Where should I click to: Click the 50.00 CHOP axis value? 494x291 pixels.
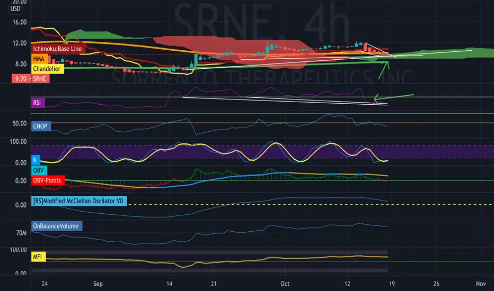pos(20,123)
